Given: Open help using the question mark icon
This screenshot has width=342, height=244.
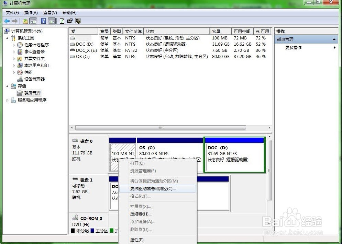Looking at the screenshot, I should (x=43, y=21).
